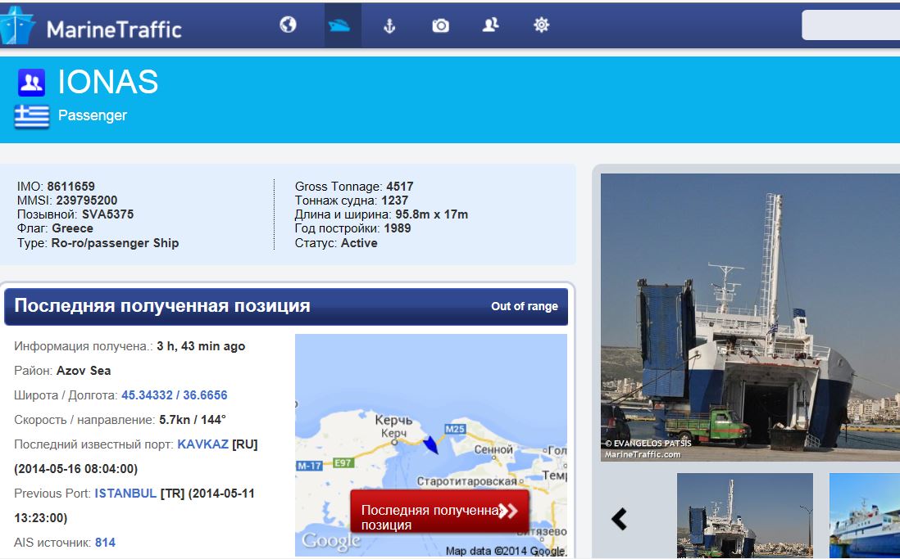The width and height of the screenshot is (900, 559).
Task: Click the '3 h, 43 min ago' value
Action: [x=201, y=346]
